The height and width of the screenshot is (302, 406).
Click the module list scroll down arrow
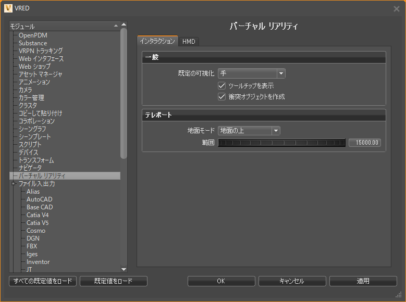(124, 269)
